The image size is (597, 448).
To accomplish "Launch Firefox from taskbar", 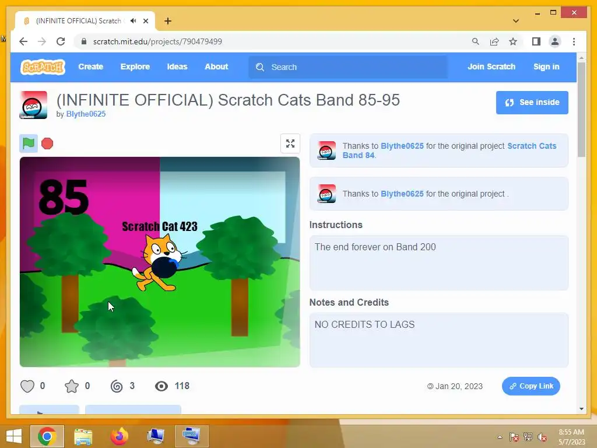I will click(x=119, y=436).
